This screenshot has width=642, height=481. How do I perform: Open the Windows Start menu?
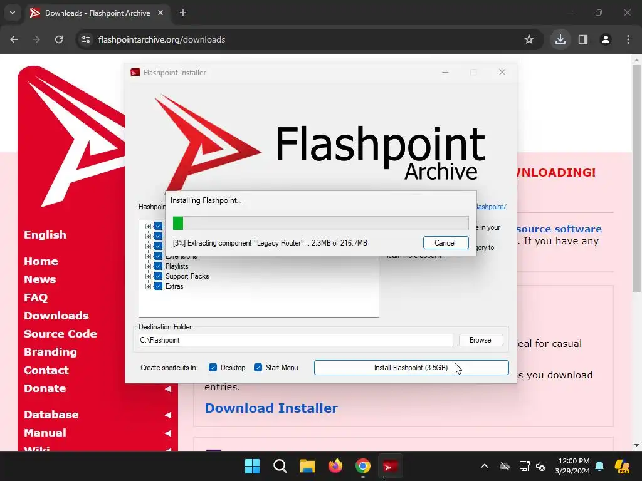[252, 466]
